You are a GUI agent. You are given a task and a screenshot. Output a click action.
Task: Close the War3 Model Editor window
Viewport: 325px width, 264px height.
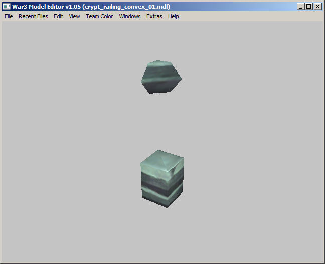click(318, 7)
